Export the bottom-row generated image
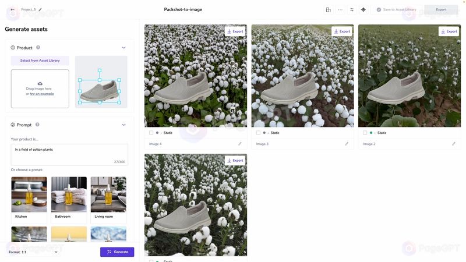Image resolution: width=466 pixels, height=262 pixels. point(235,161)
